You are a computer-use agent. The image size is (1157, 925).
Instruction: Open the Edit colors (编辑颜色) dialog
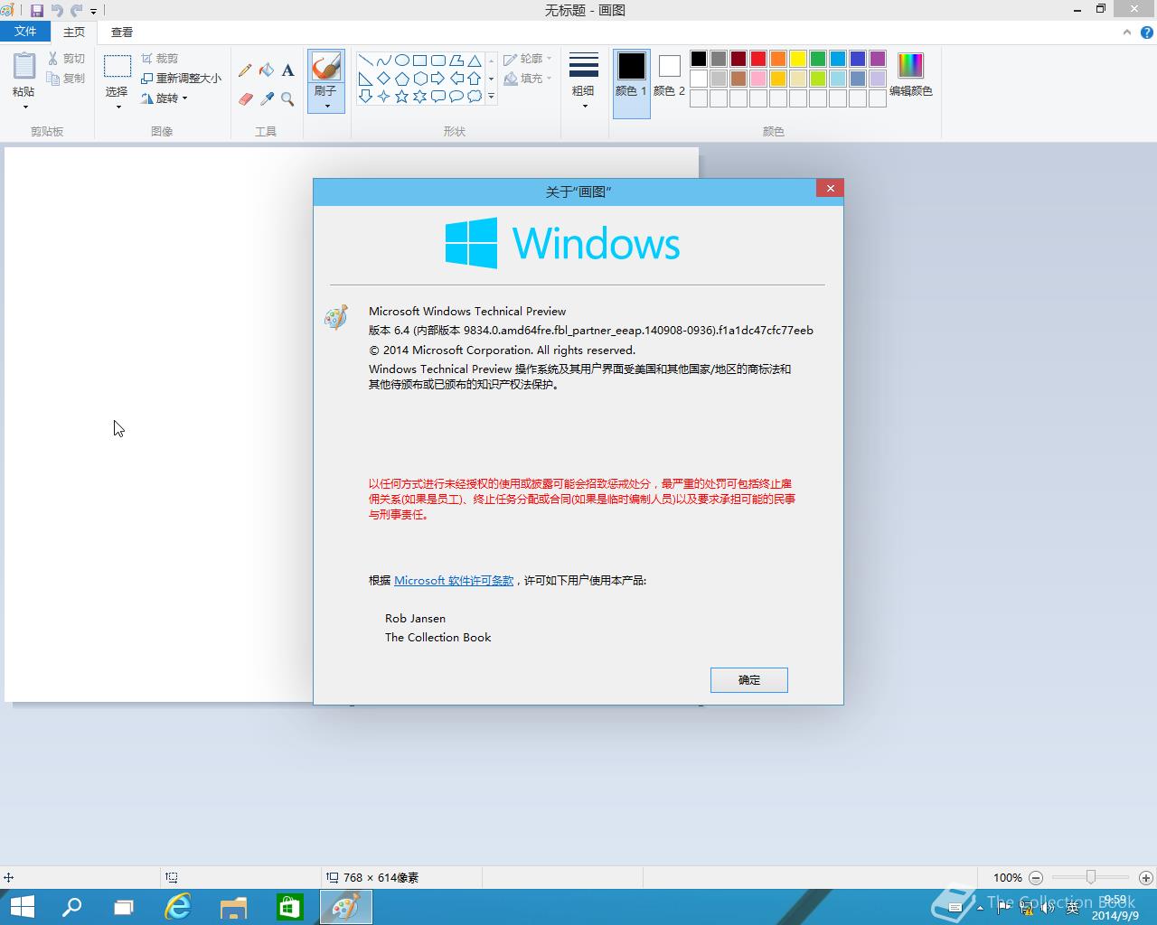[x=910, y=74]
